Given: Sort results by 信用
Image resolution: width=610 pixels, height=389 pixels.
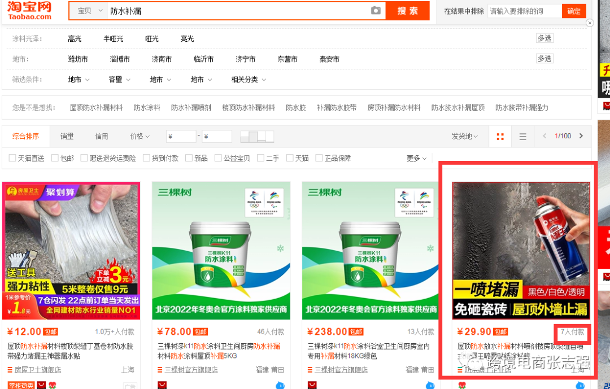Looking at the screenshot, I should (x=102, y=136).
